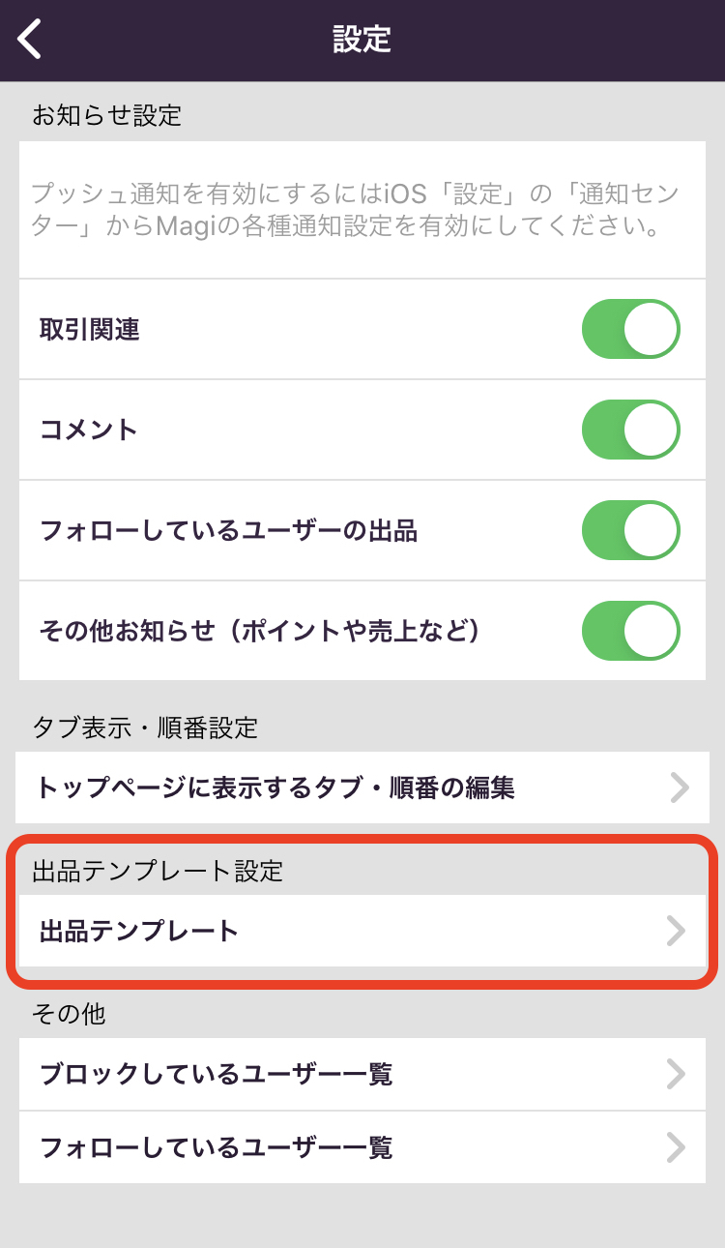Viewport: 725px width, 1248px height.
Task: Select the コメント row label
Action: pos(89,430)
